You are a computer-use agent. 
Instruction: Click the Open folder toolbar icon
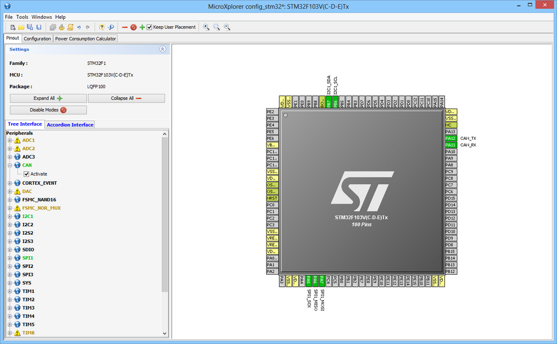pyautogui.click(x=21, y=27)
